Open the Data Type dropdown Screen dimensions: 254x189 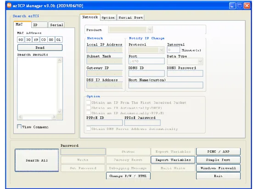185,61
